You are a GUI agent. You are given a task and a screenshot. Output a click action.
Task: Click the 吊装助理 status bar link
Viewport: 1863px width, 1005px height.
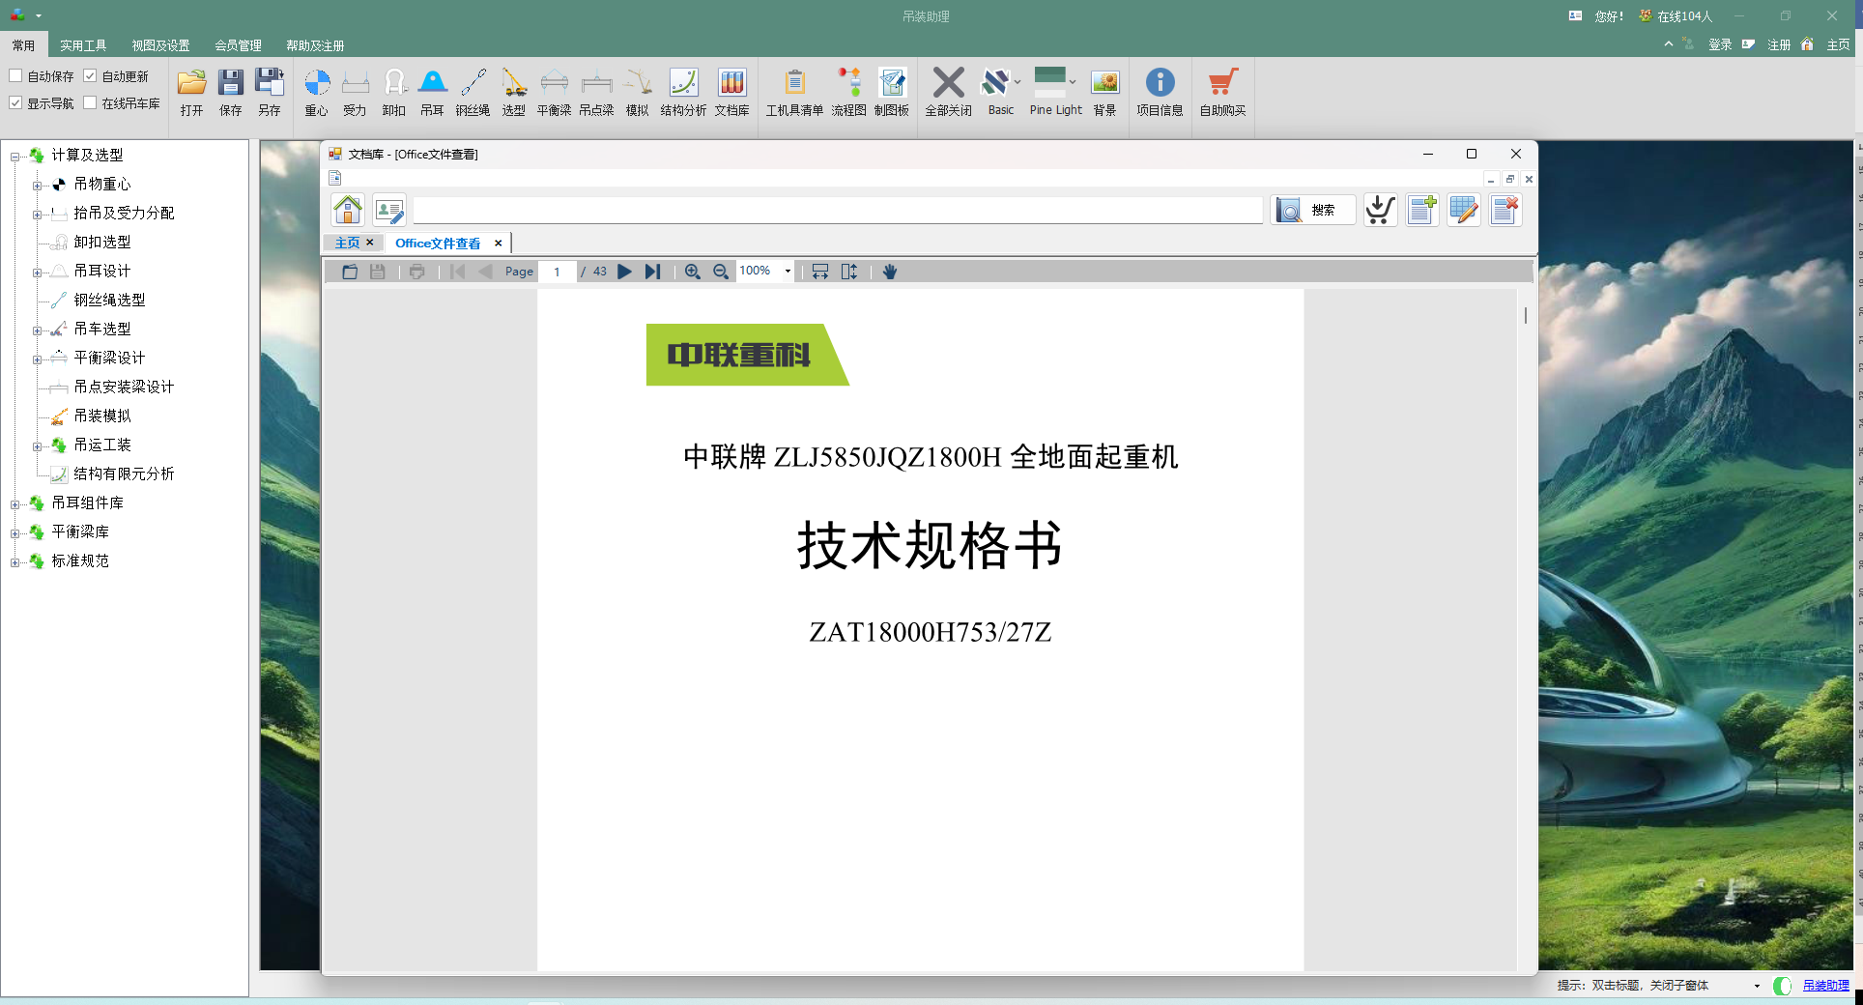(1825, 986)
